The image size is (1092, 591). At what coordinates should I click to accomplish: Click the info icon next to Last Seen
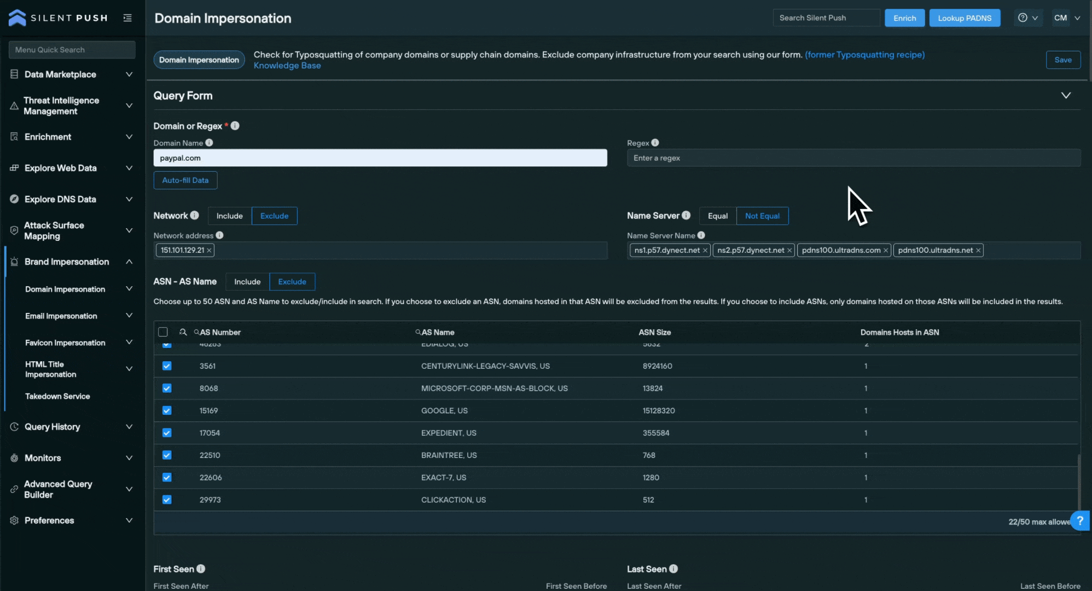point(673,569)
